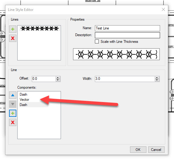Select the Test Line style thumbnail
The height and width of the screenshot is (164, 174).
tap(40, 29)
